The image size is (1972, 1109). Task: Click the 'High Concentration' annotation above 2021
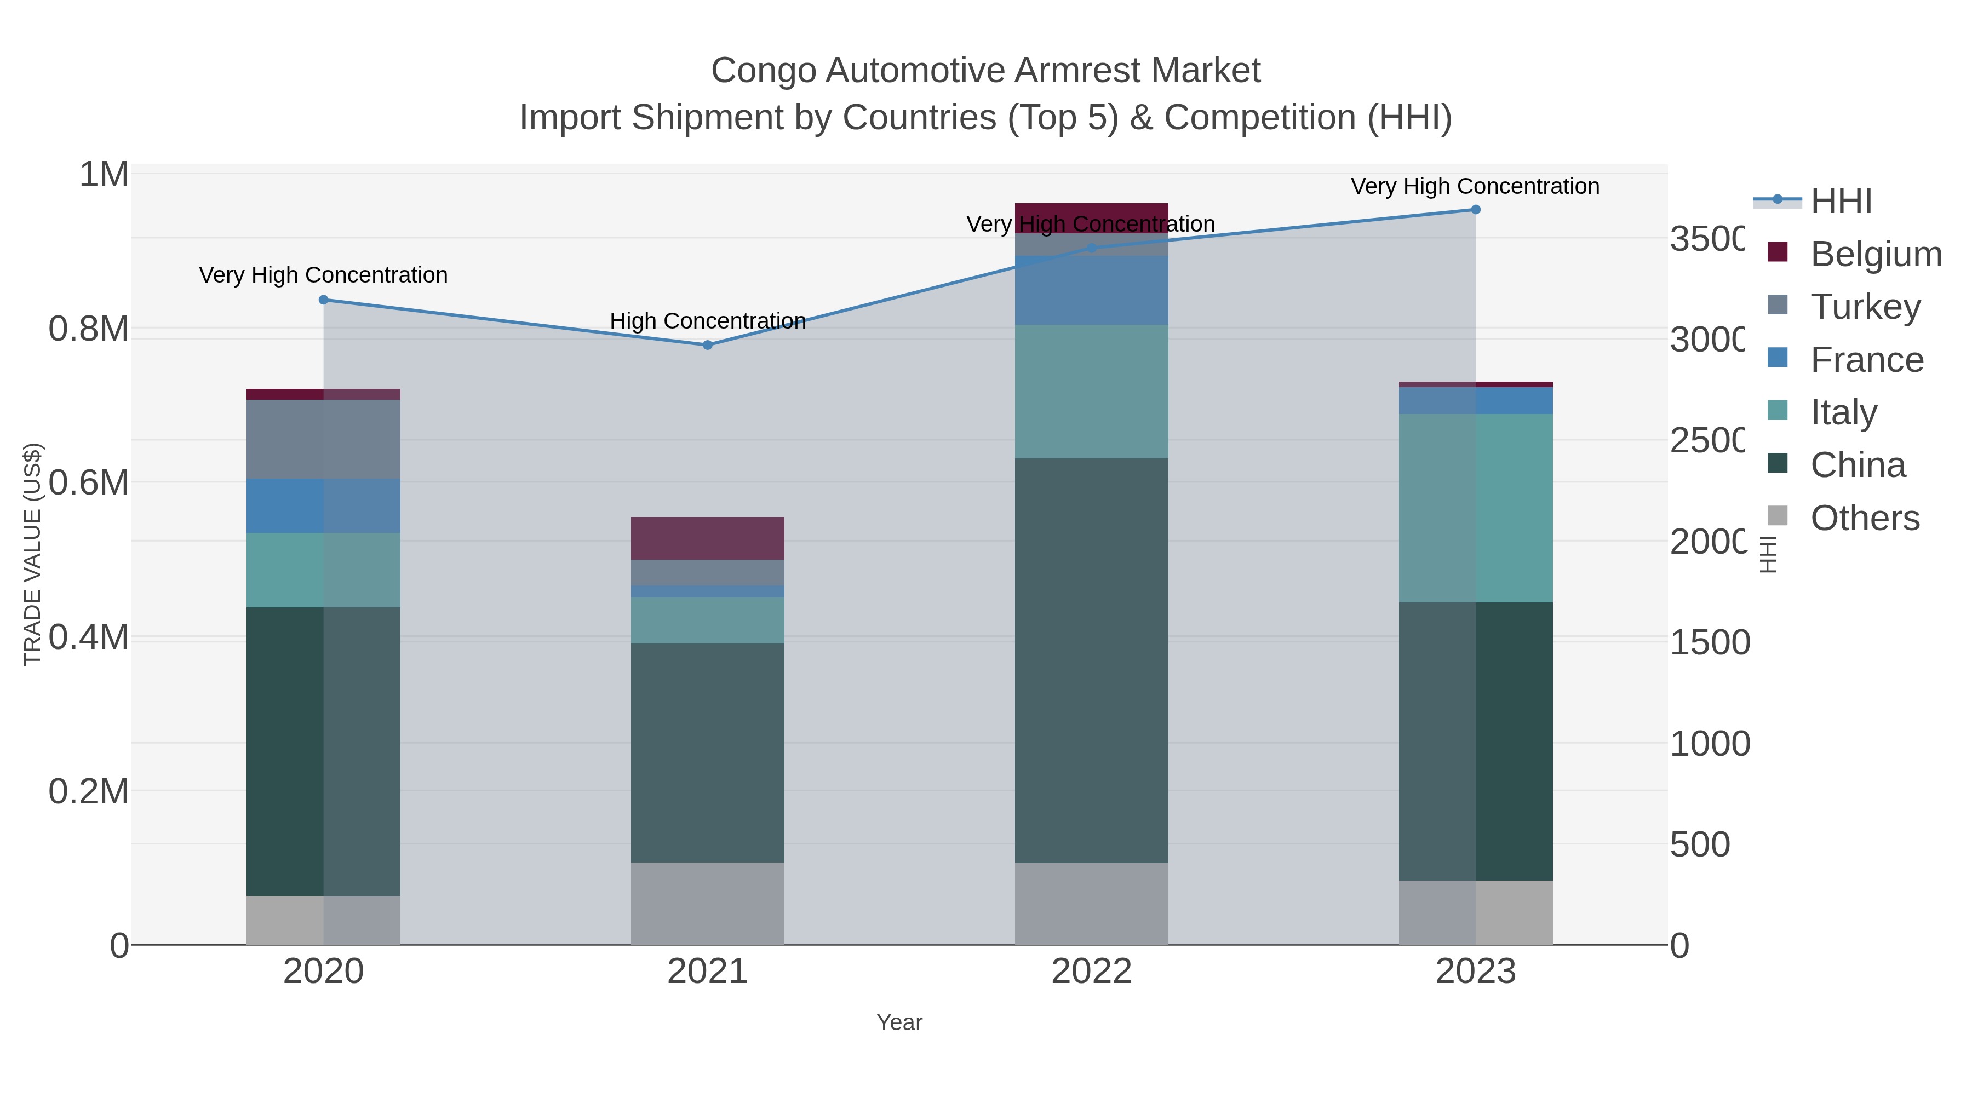click(708, 321)
